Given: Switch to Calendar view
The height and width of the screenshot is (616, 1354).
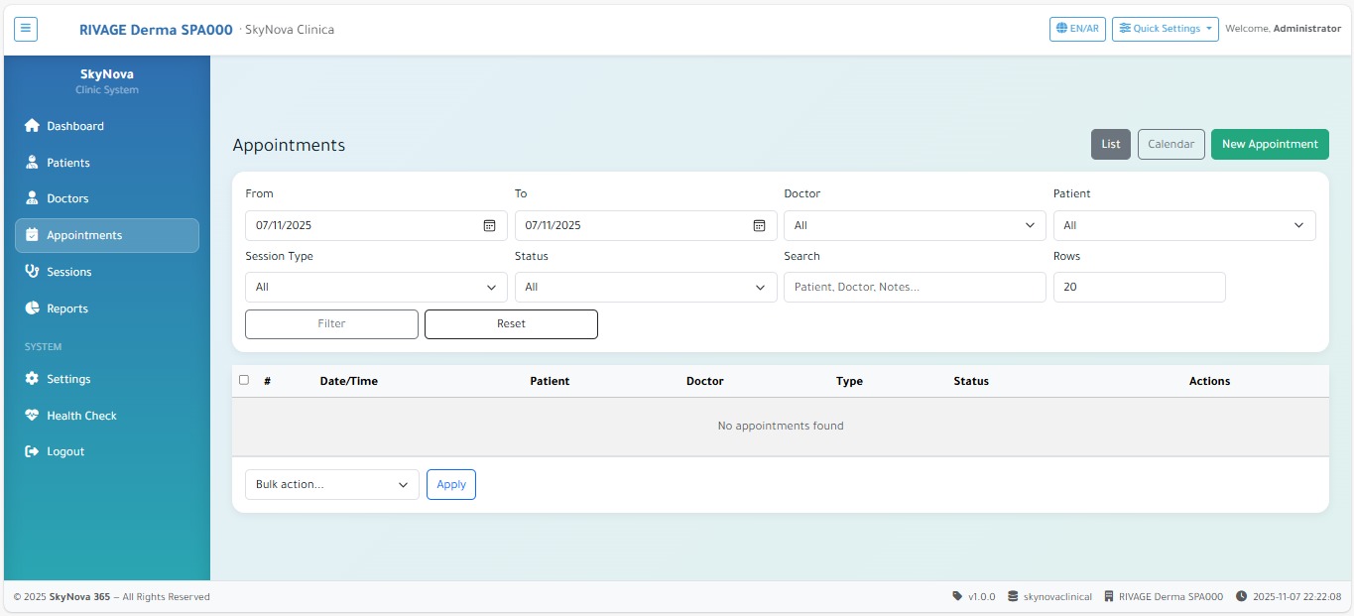Looking at the screenshot, I should (x=1170, y=144).
